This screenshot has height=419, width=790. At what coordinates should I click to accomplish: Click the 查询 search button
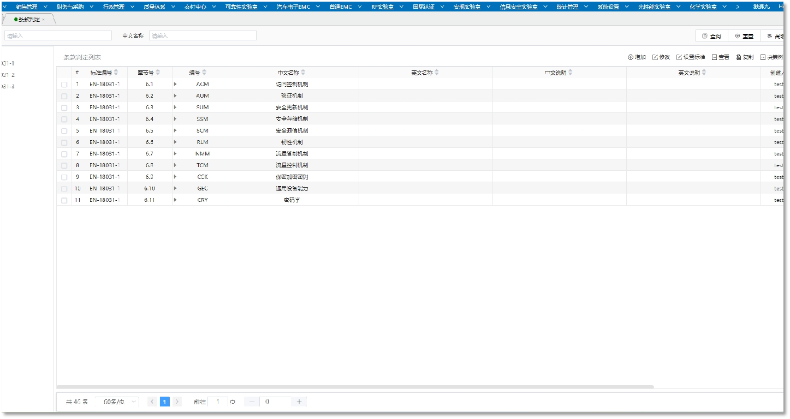tap(711, 36)
